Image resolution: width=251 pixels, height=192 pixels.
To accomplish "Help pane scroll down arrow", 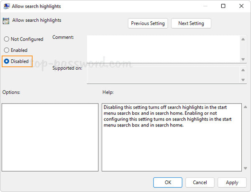I will 246,168.
